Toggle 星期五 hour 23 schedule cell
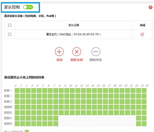This screenshot has width=154, height=132. [x=144, y=113]
